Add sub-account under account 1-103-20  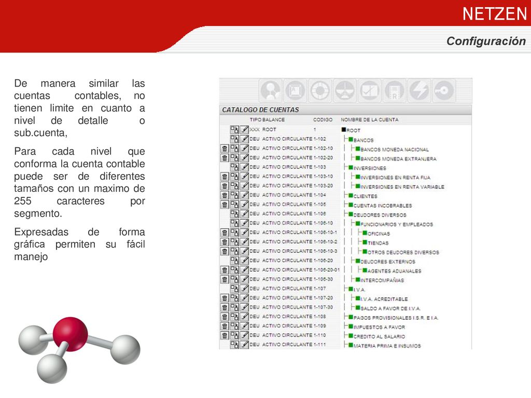[x=234, y=186]
